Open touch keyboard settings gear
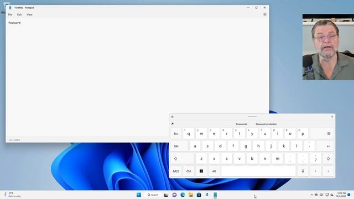 [172, 117]
